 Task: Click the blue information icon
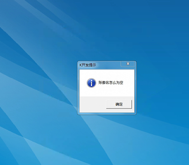(x=91, y=83)
